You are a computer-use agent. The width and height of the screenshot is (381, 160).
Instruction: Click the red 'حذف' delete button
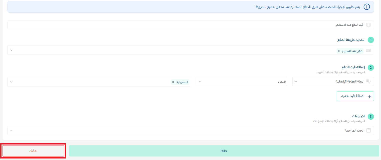(33, 151)
